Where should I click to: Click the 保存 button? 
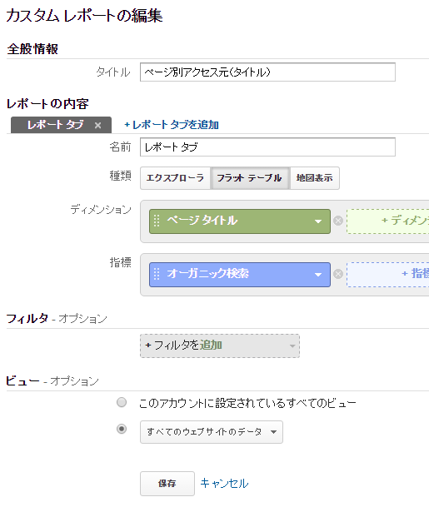167,484
